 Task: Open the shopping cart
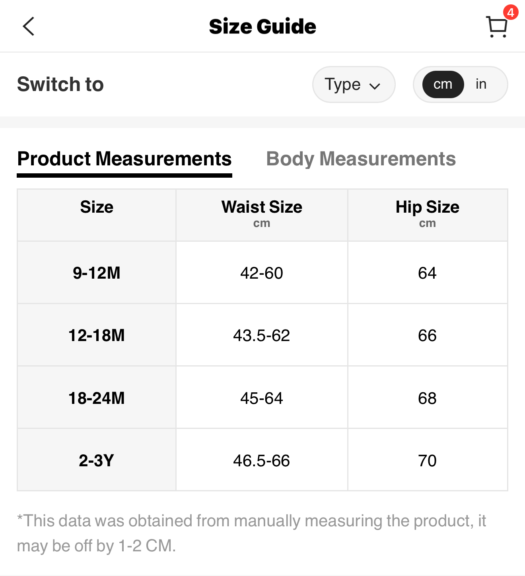point(496,27)
